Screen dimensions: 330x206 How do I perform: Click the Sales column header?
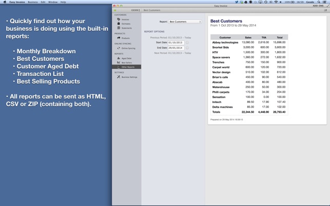(x=248, y=37)
